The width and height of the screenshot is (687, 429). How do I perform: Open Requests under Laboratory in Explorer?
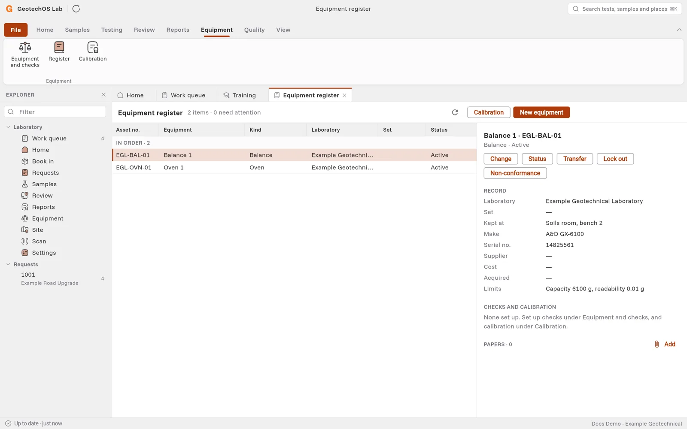click(55, 172)
